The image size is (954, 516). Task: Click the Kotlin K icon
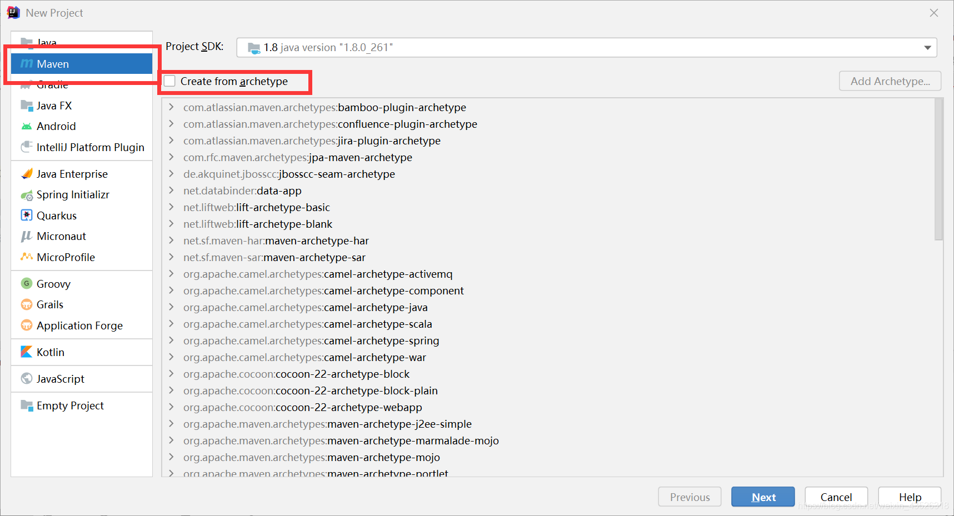(27, 352)
